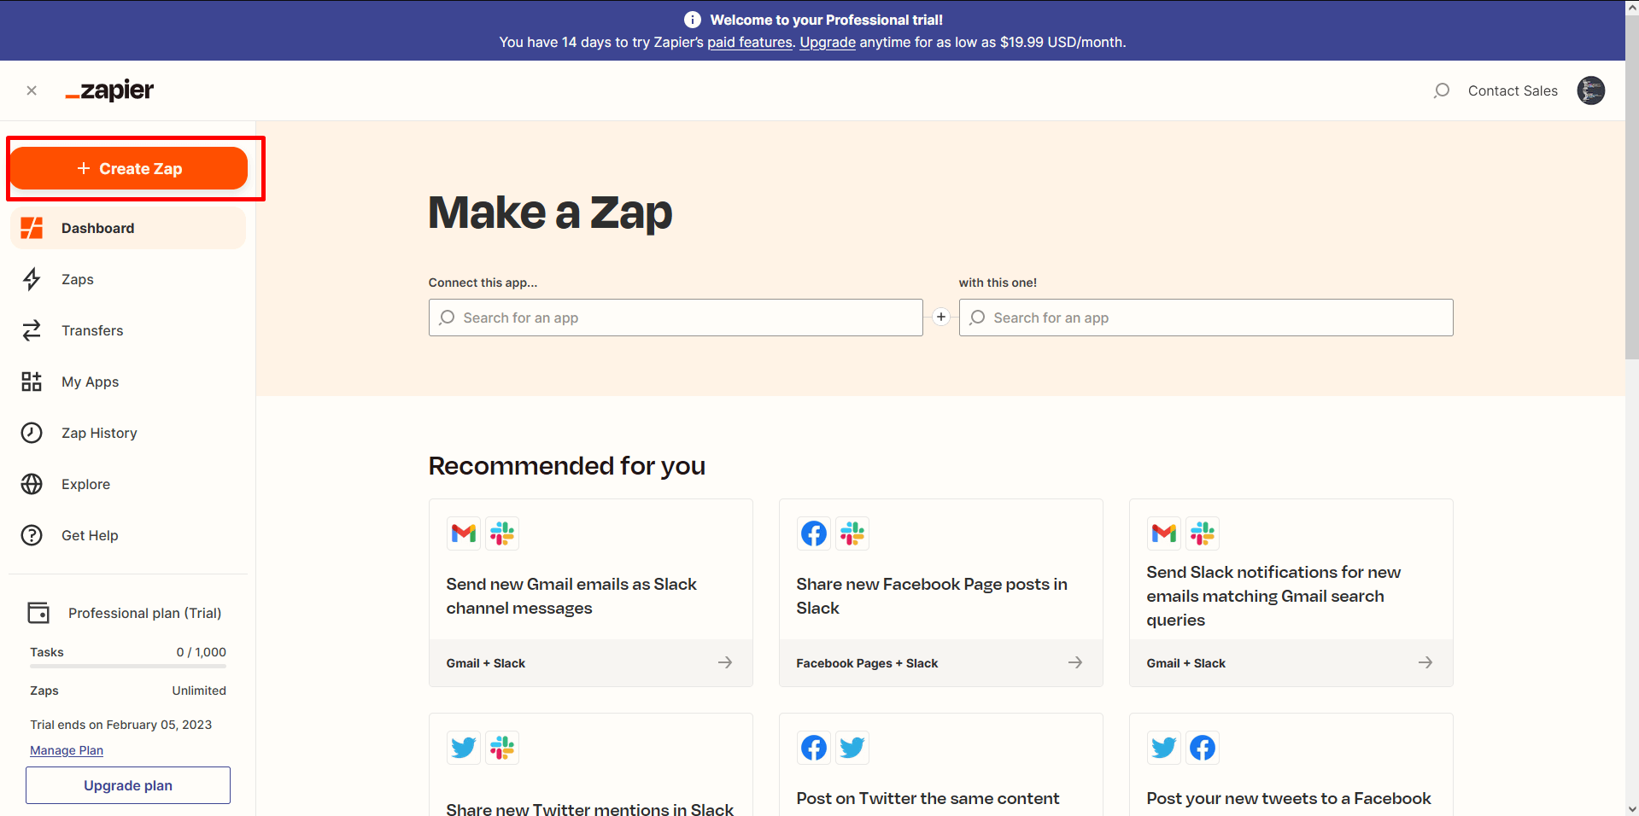The height and width of the screenshot is (816, 1639).
Task: Open Transfers via the arrows icon
Action: (x=32, y=330)
